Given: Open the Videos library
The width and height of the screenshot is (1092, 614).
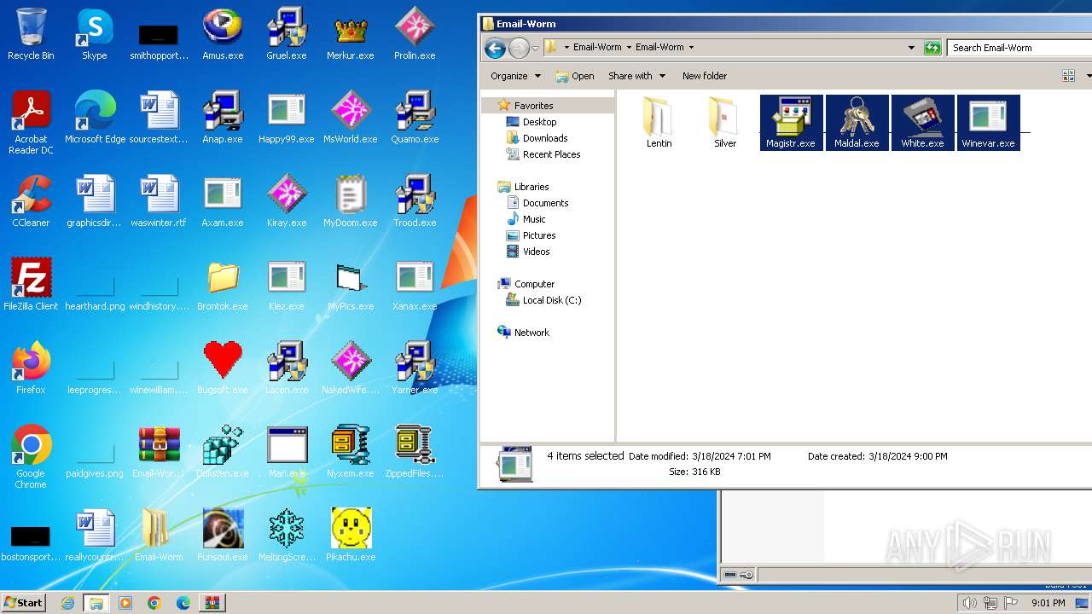Looking at the screenshot, I should (536, 252).
